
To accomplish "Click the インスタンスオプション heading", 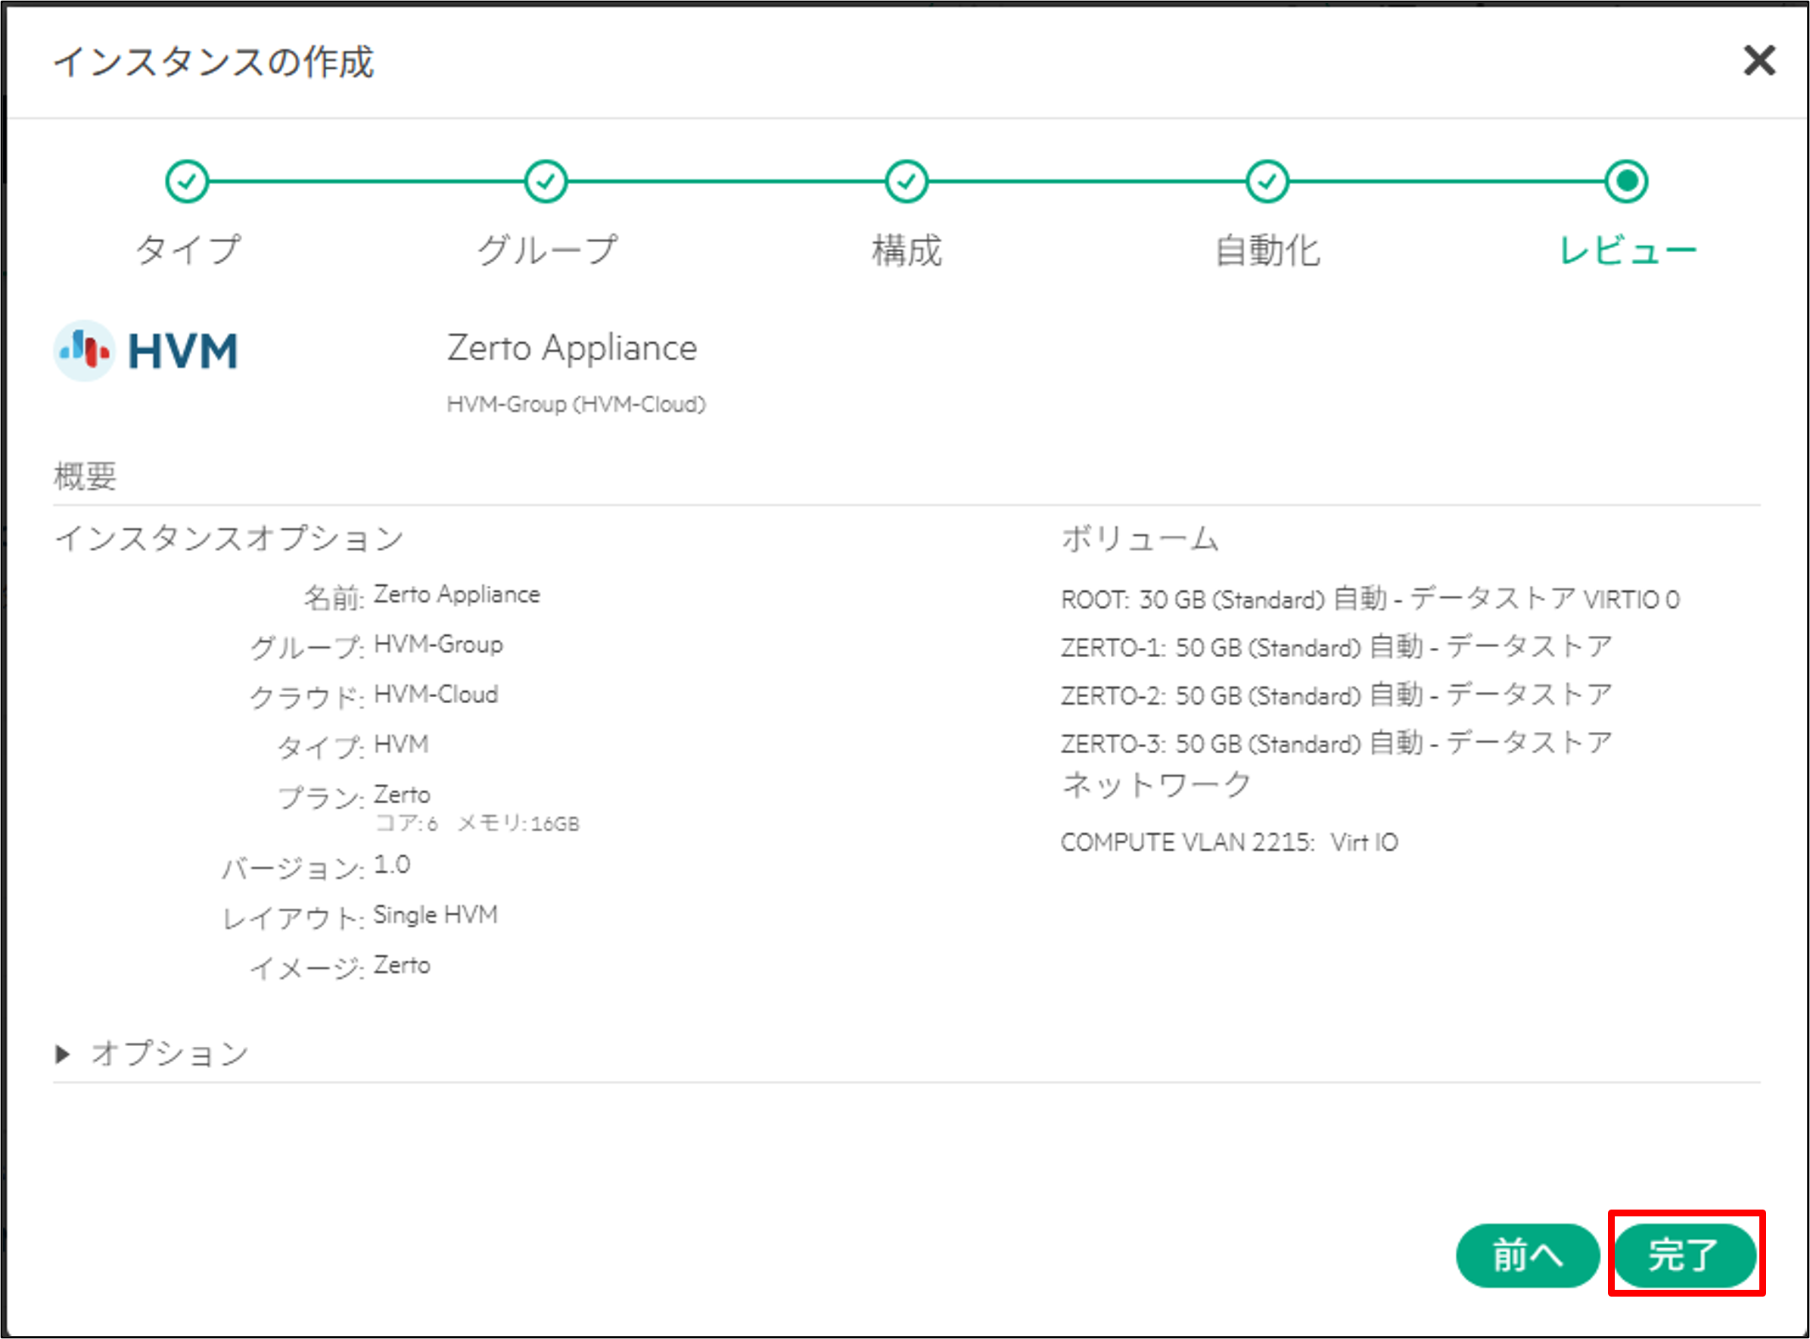I will point(229,537).
